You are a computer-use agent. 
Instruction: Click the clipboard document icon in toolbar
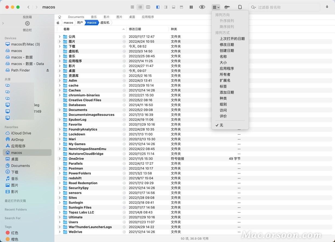pos(240,7)
